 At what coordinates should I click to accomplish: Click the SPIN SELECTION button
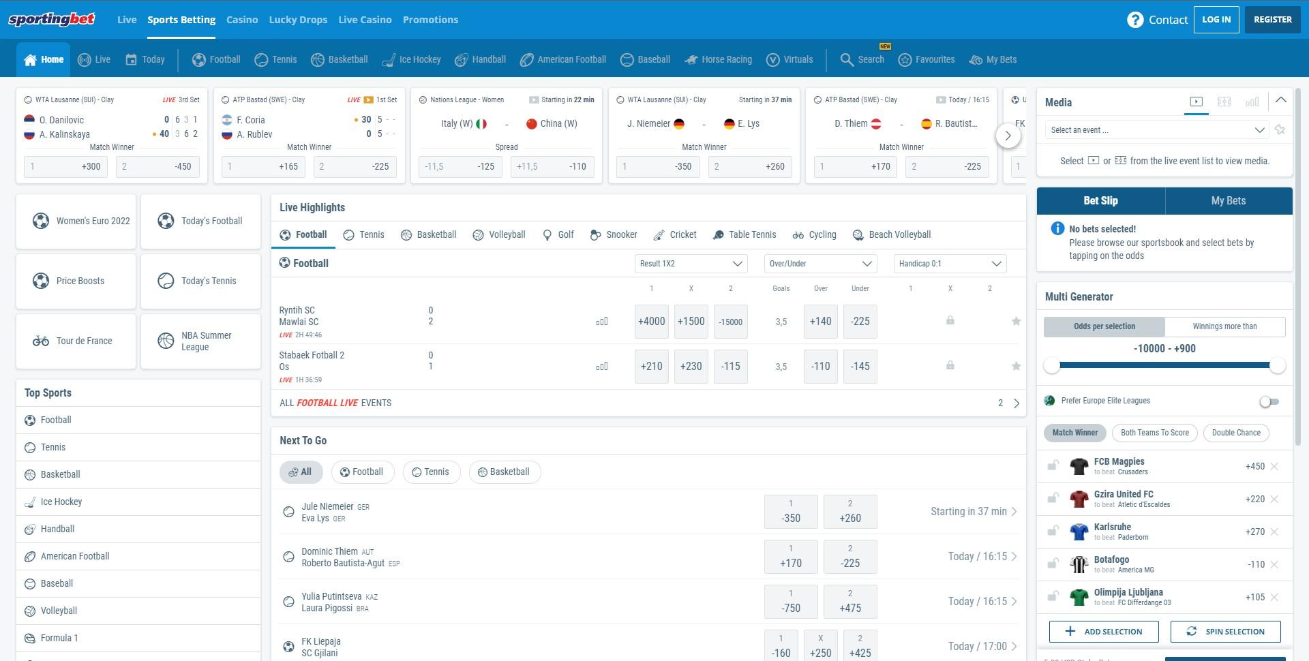click(x=1226, y=632)
